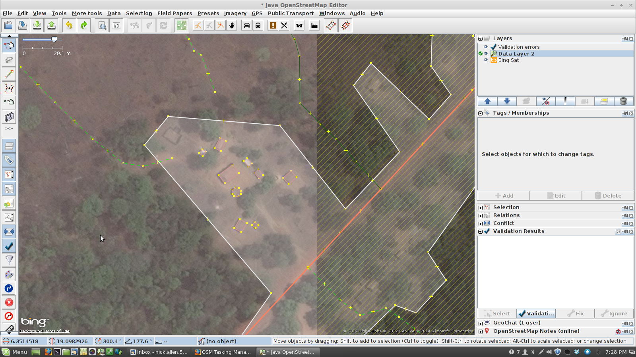Viewport: 636px width, 357px height.
Task: Toggle visibility of Bing Sat layer
Action: (x=486, y=60)
